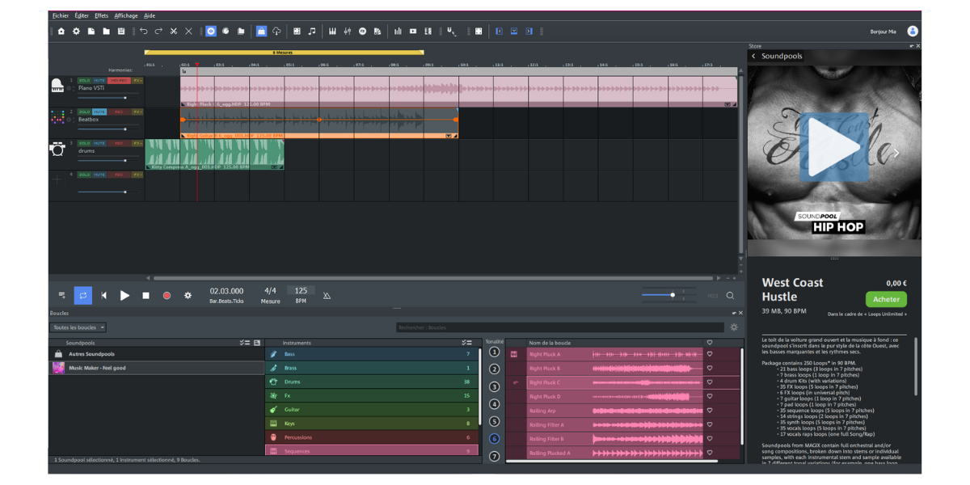Viewport: 970px width, 485px height.
Task: Click the undo arrow icon
Action: coord(143,32)
